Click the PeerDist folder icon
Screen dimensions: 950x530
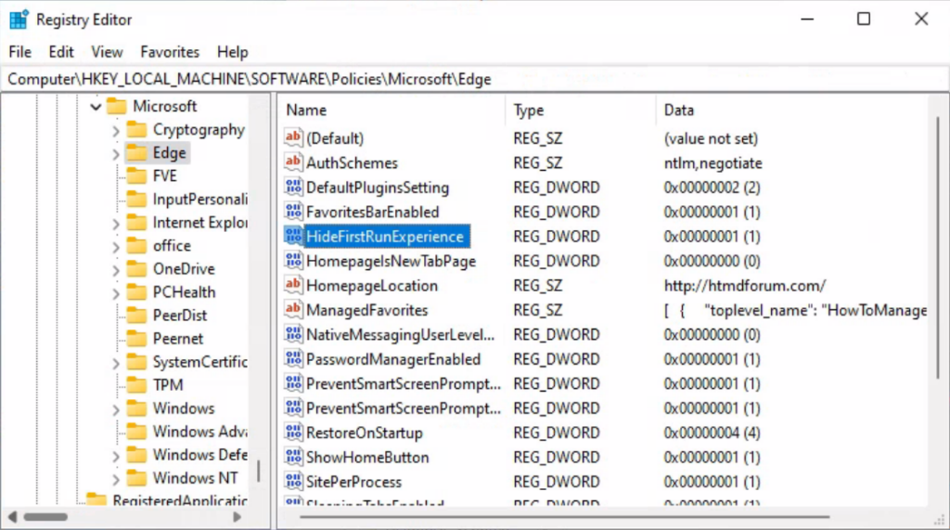pyautogui.click(x=137, y=316)
